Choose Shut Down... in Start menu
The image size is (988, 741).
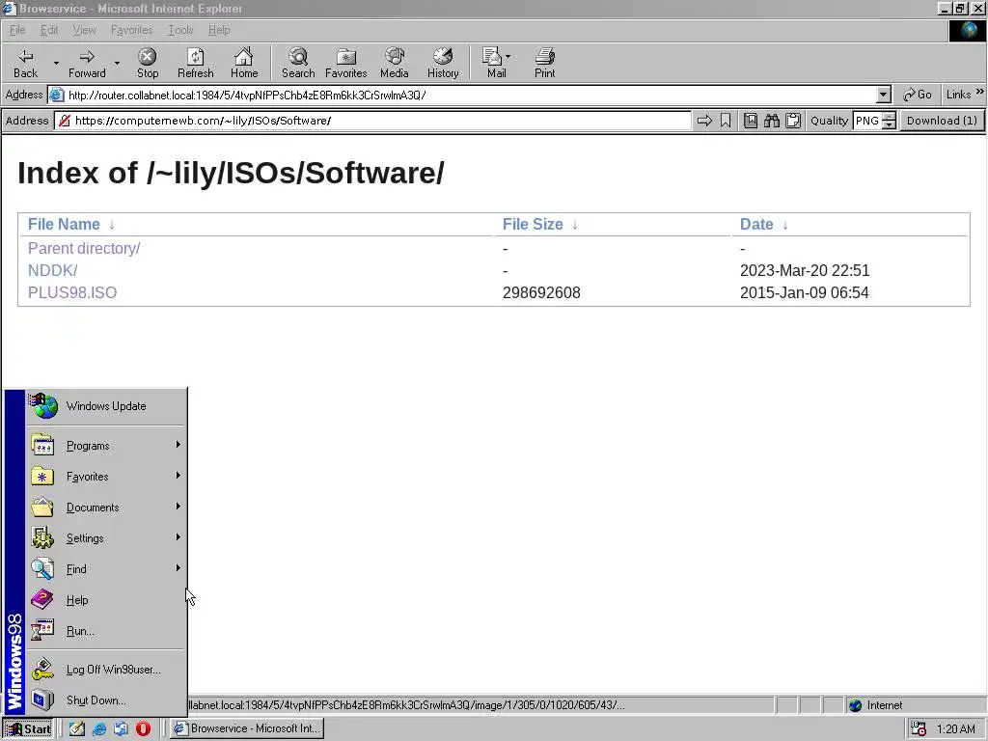coord(106,700)
